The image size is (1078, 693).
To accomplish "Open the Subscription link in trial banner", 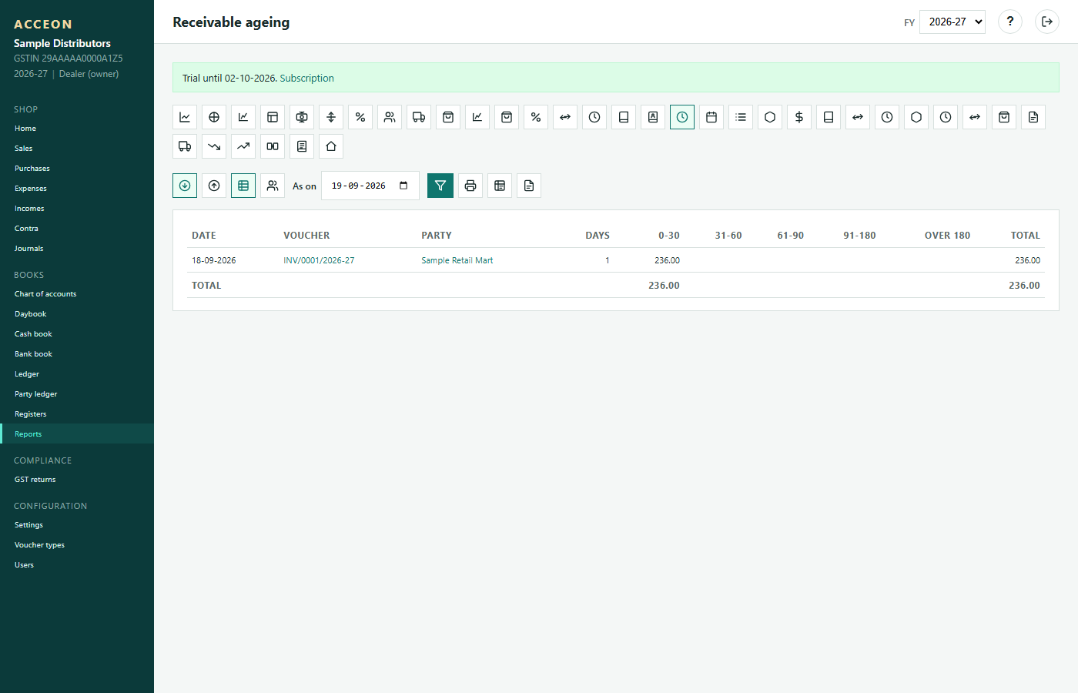I will (x=306, y=79).
